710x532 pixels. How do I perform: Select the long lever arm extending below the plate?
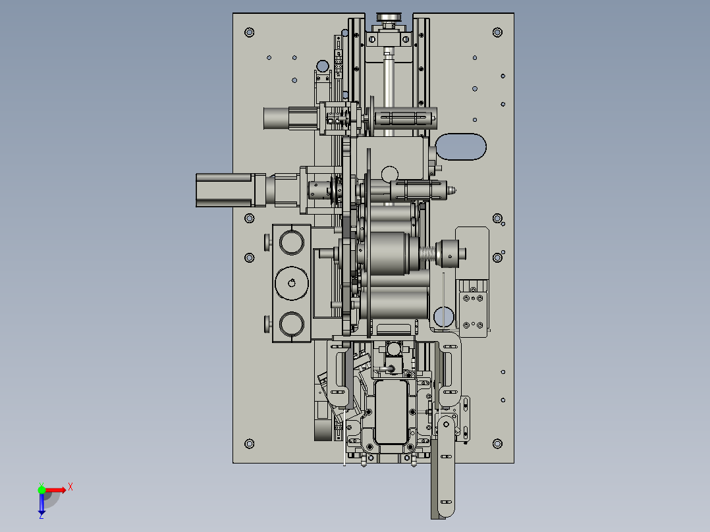pos(445,466)
